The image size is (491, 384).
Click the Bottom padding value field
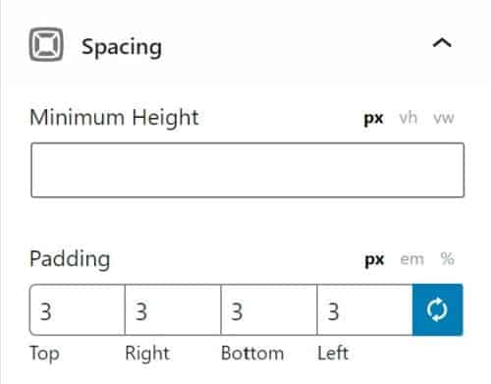[269, 309]
